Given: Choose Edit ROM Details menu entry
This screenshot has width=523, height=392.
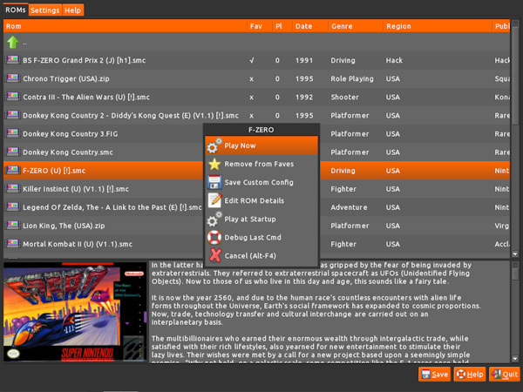Looking at the screenshot, I should point(261,200).
